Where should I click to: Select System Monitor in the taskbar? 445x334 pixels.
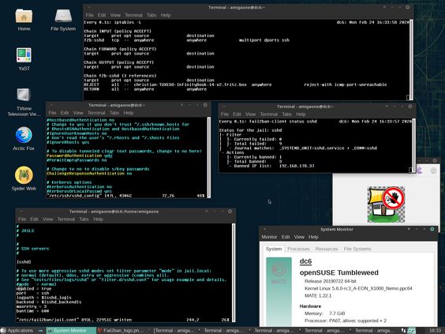(70, 330)
